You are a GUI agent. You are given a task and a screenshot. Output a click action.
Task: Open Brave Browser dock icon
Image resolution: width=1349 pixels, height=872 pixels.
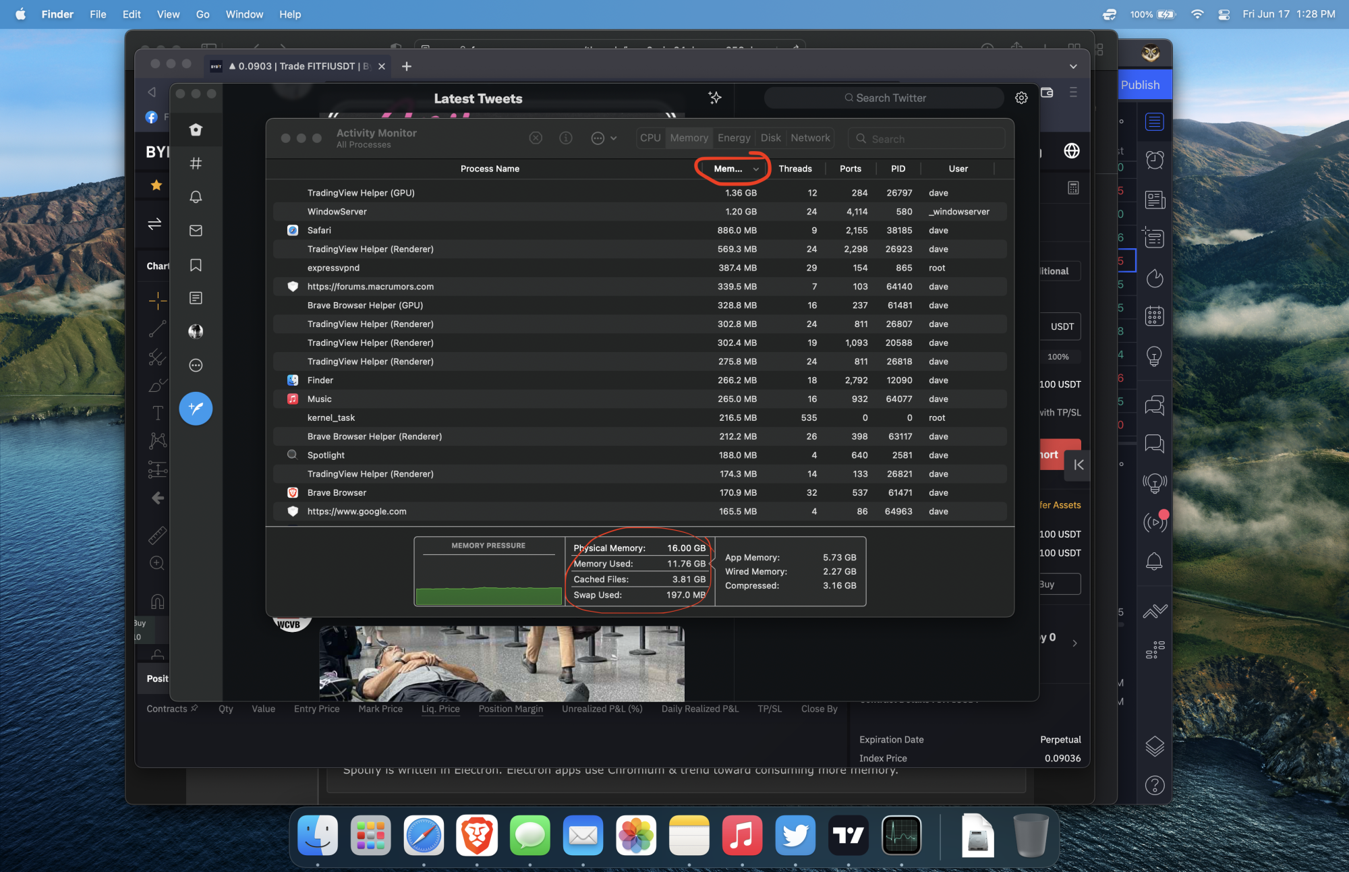(477, 836)
